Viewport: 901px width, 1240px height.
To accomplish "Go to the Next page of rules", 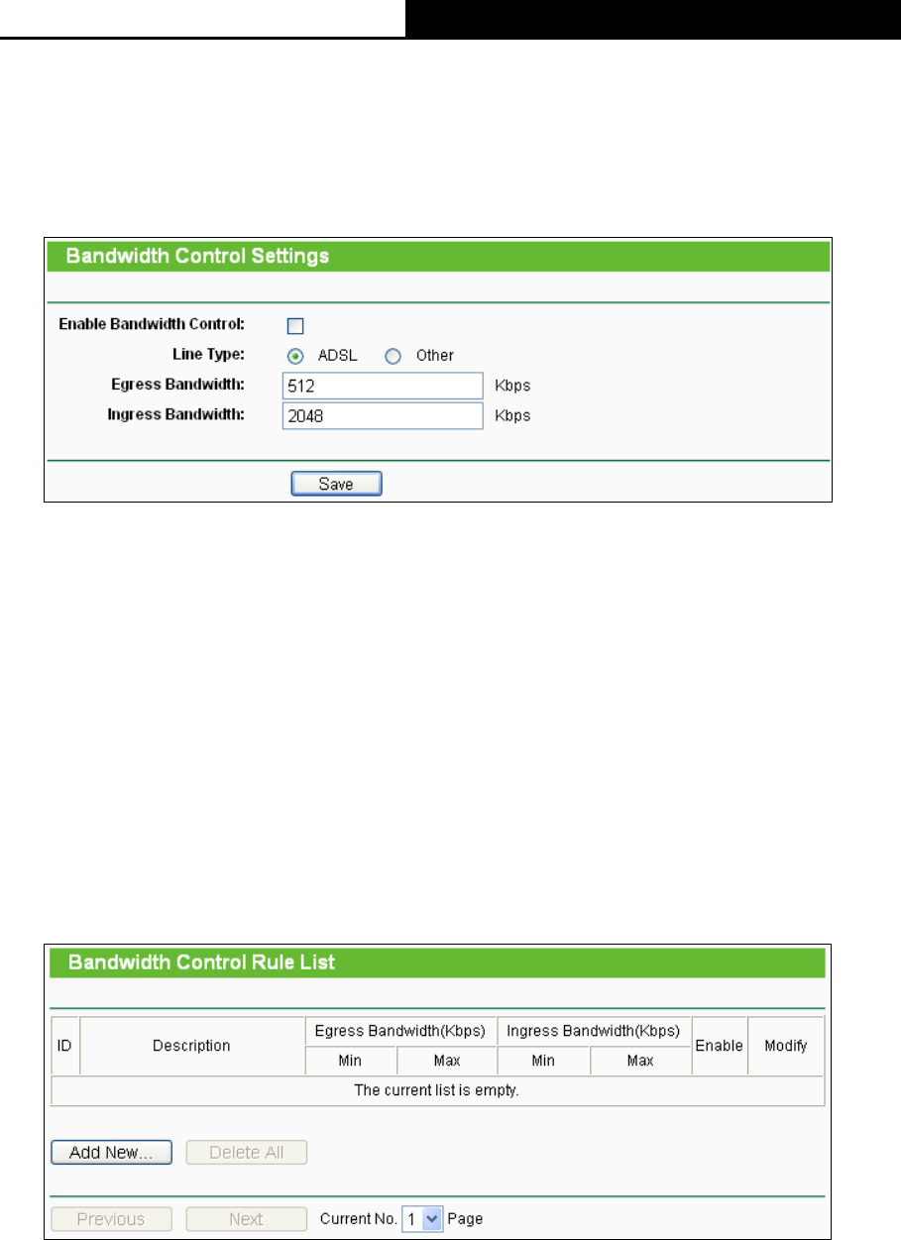I will coord(247,1219).
